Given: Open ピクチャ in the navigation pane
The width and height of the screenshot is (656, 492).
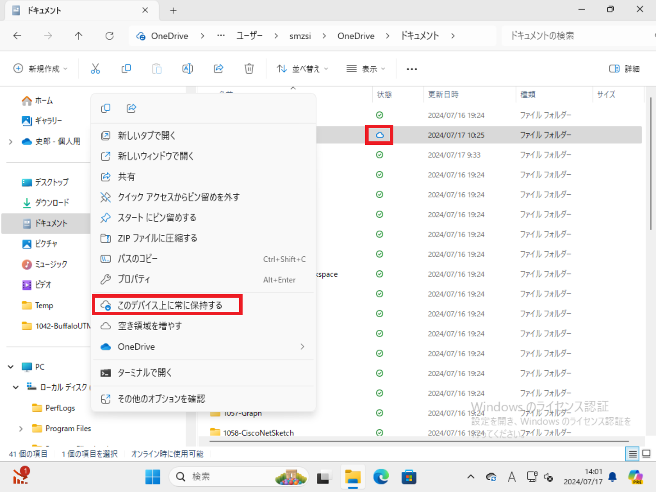Looking at the screenshot, I should pyautogui.click(x=40, y=244).
